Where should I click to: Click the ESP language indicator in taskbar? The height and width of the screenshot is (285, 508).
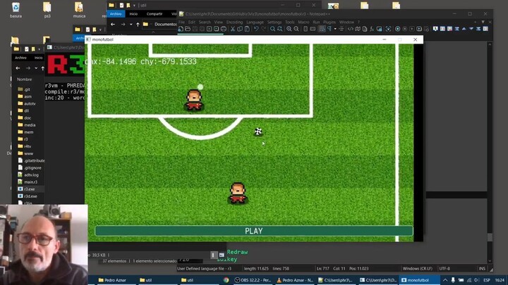coord(487,280)
